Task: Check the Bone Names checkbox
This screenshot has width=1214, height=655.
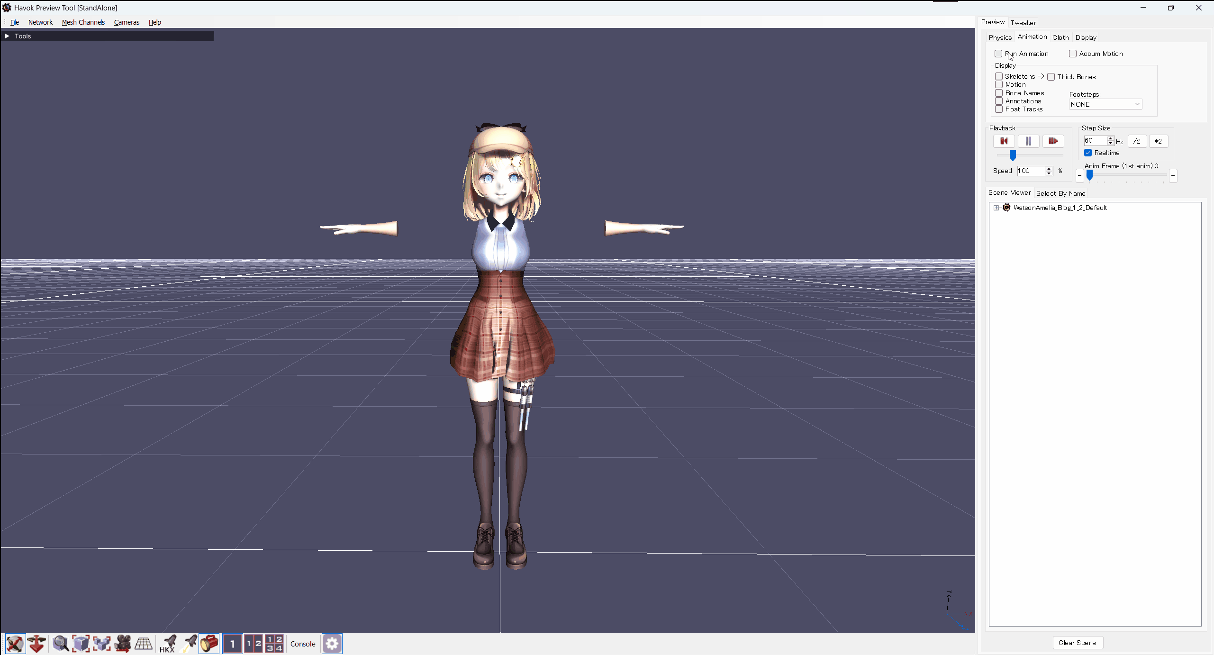Action: 999,93
